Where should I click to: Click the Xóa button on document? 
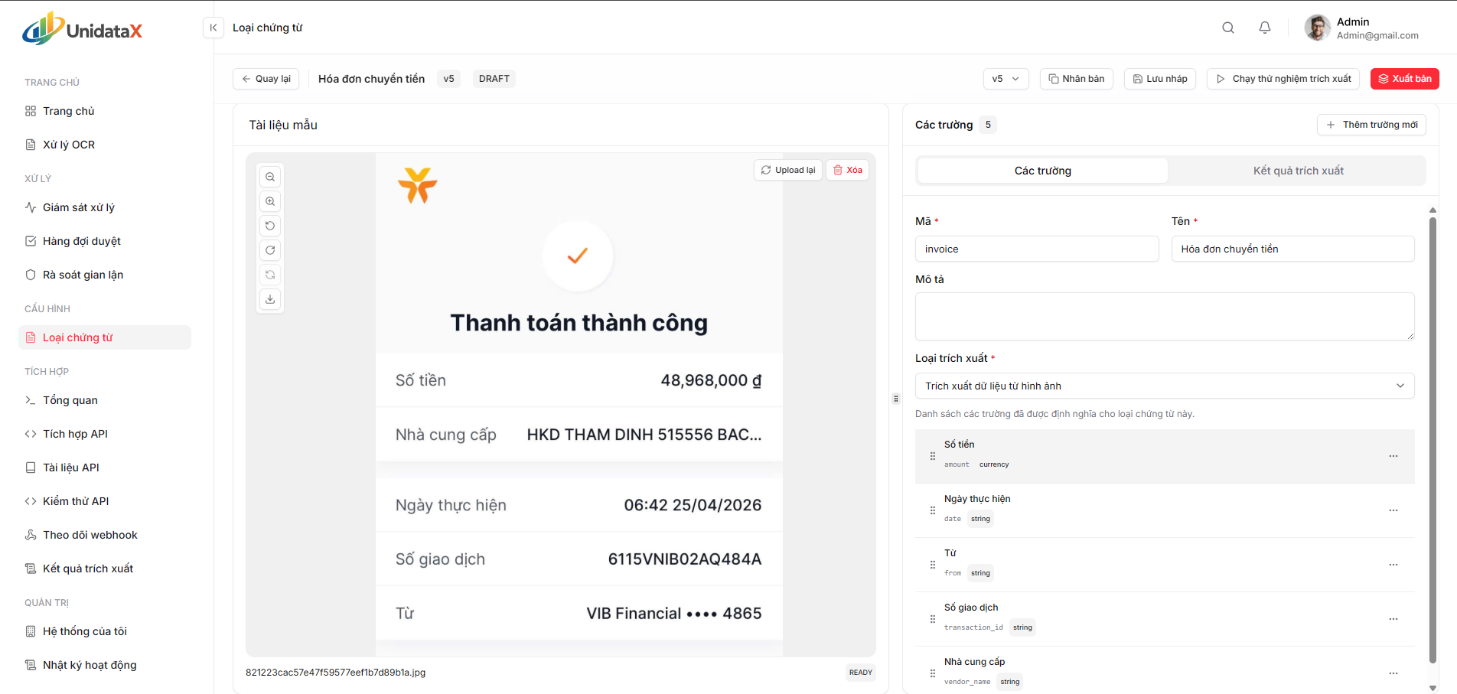[847, 170]
